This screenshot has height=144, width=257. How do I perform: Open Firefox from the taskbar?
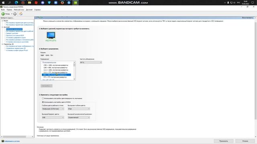[62, 3]
